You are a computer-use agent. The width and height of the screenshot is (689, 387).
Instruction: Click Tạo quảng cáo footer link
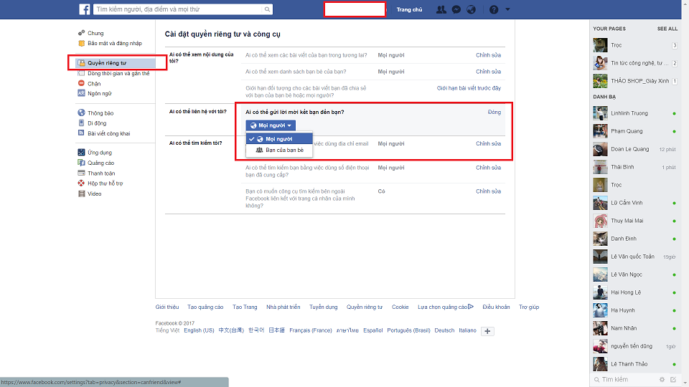point(205,307)
